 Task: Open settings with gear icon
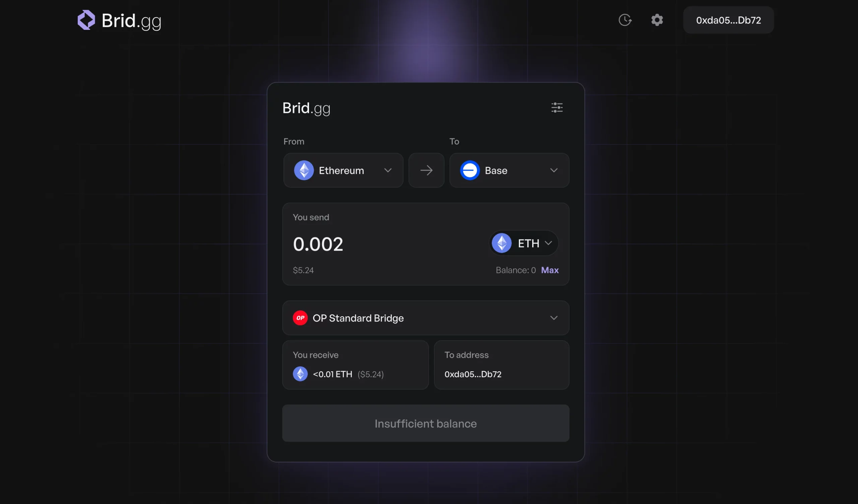tap(657, 20)
